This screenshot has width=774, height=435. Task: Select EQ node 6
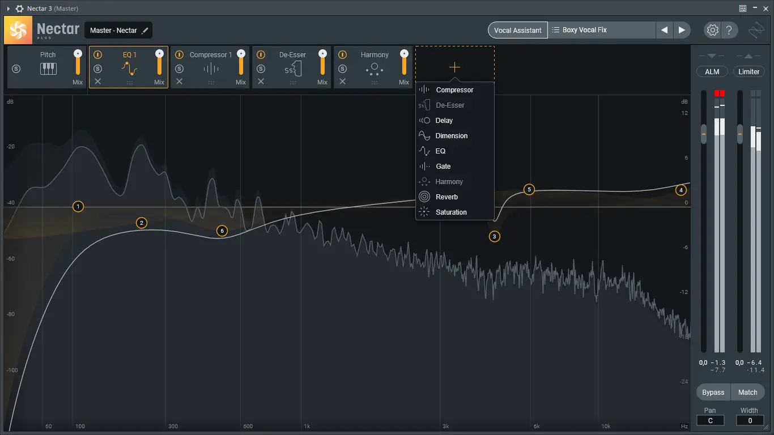(222, 231)
